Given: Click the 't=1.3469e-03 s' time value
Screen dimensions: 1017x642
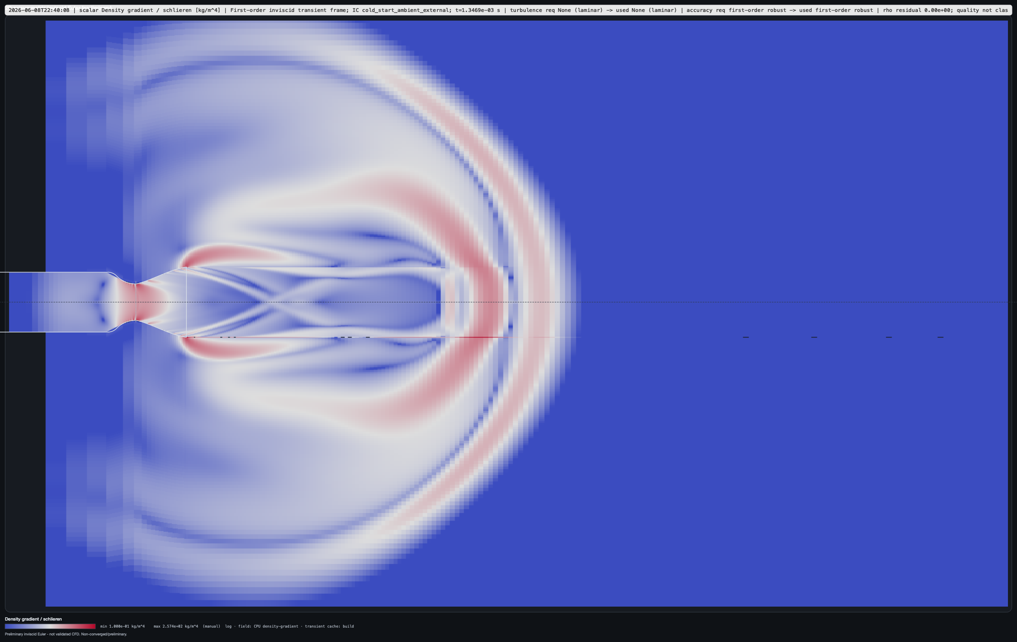Looking at the screenshot, I should click(478, 10).
